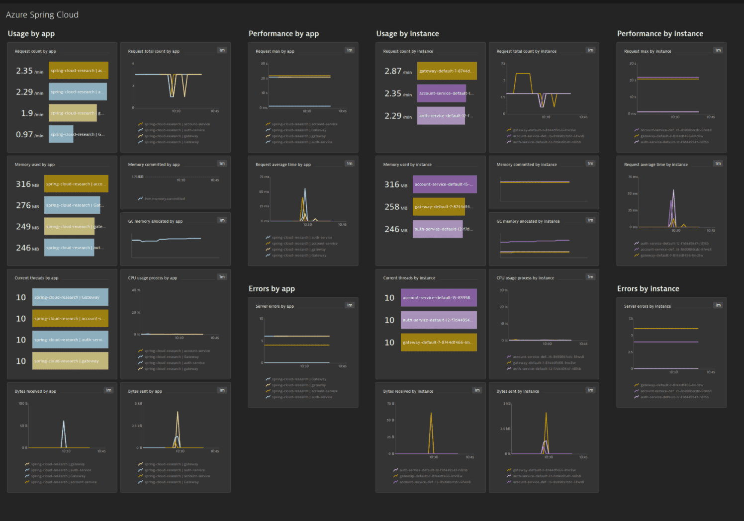Click the 'Performance by app' section heading
This screenshot has height=521, width=744.
tap(284, 34)
